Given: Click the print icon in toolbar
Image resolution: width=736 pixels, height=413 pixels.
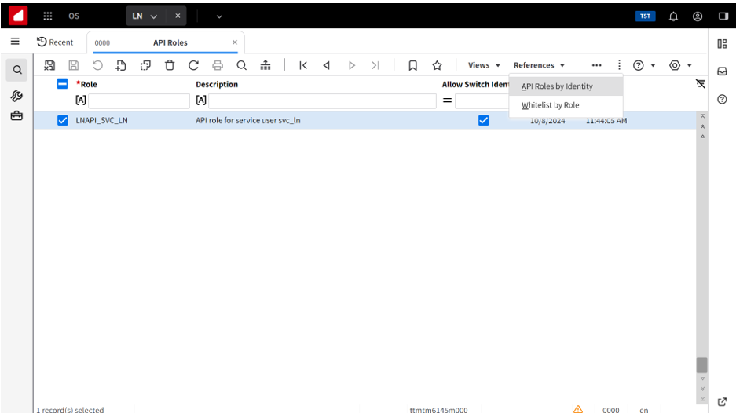Looking at the screenshot, I should (x=218, y=66).
